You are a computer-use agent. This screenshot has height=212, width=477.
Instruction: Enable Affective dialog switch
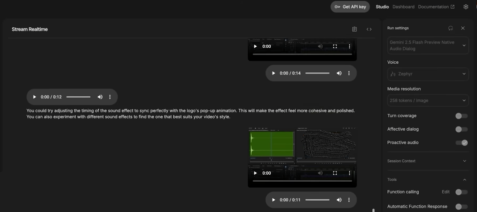461,129
